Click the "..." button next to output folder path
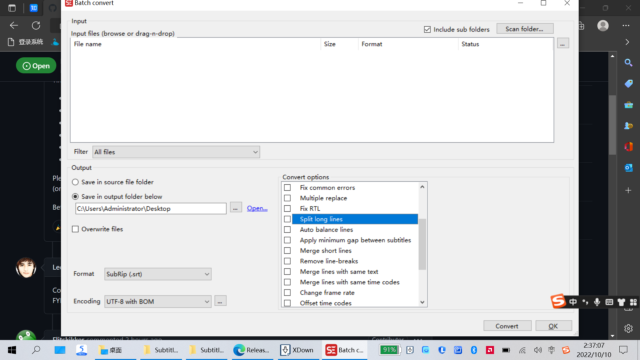 (236, 207)
